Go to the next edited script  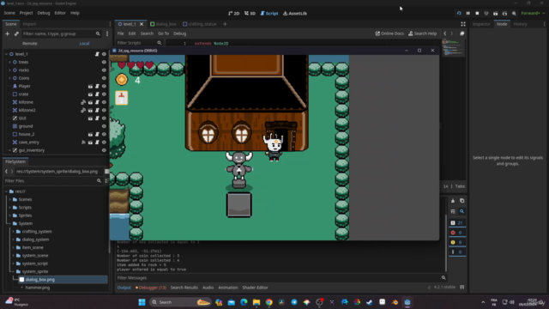click(x=452, y=33)
